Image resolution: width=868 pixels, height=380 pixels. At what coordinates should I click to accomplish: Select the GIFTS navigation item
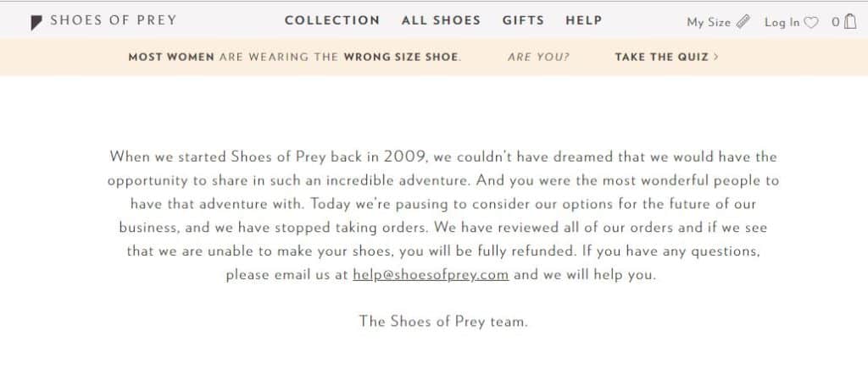(523, 20)
